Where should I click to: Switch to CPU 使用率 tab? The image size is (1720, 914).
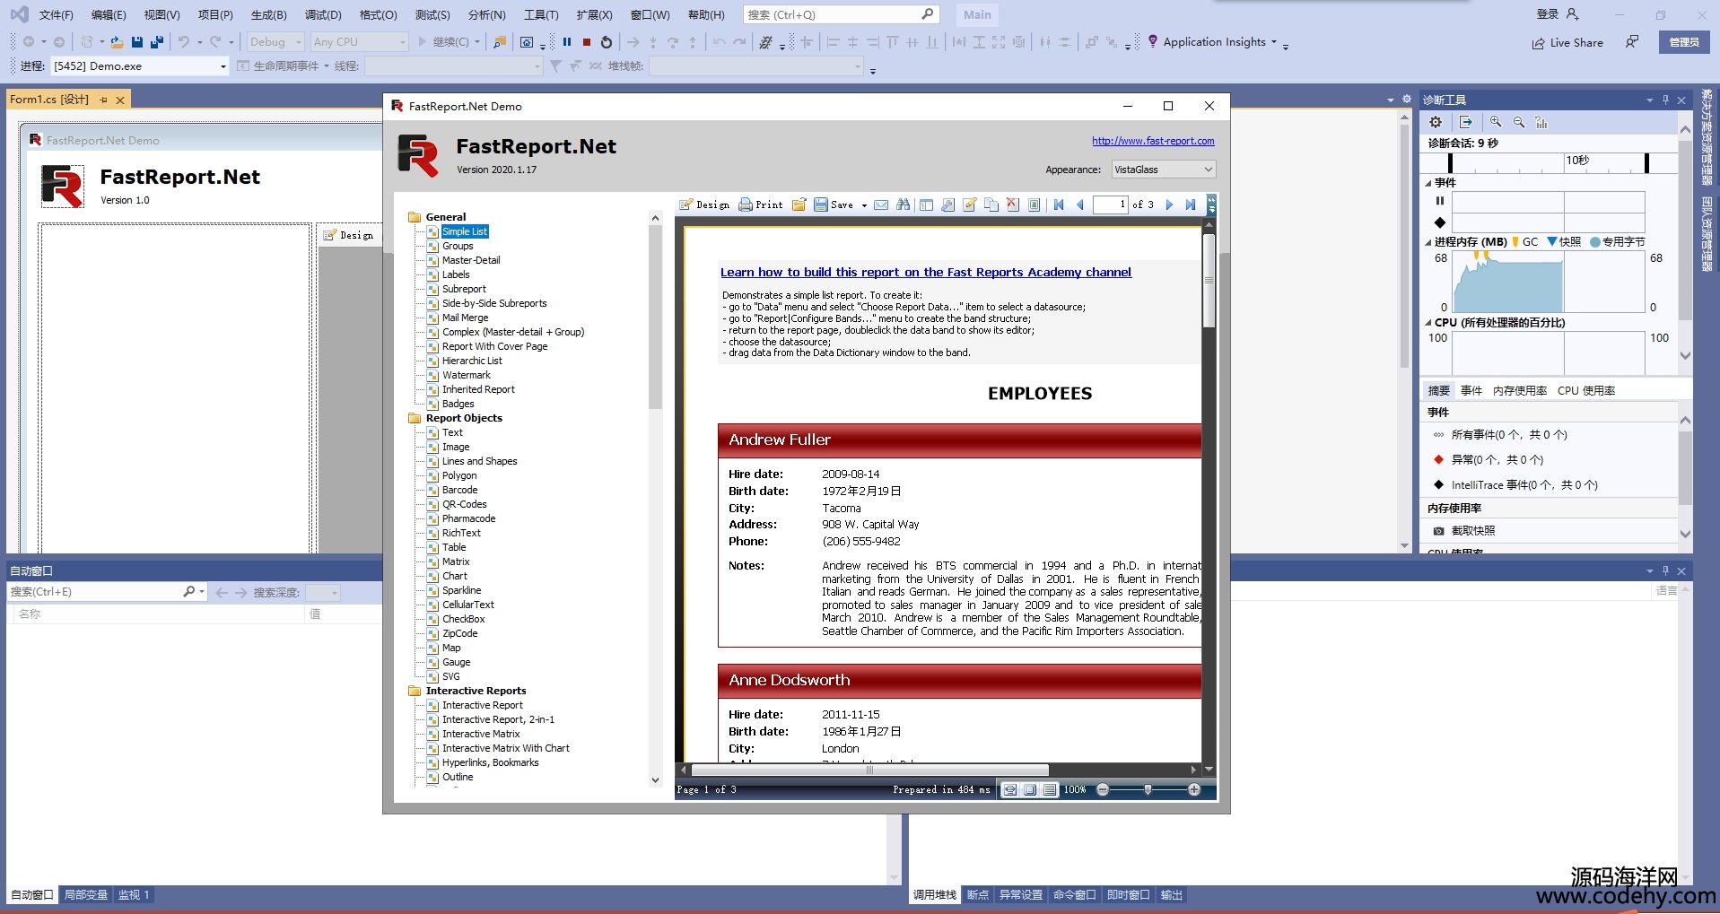pyautogui.click(x=1586, y=390)
